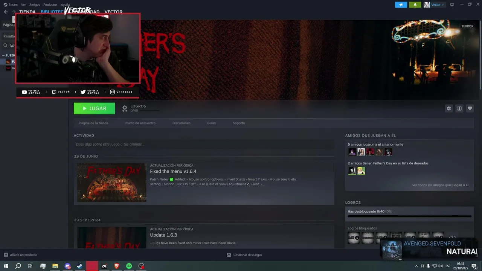Open clock showing 03:18
The image size is (482, 271).
tap(460, 266)
